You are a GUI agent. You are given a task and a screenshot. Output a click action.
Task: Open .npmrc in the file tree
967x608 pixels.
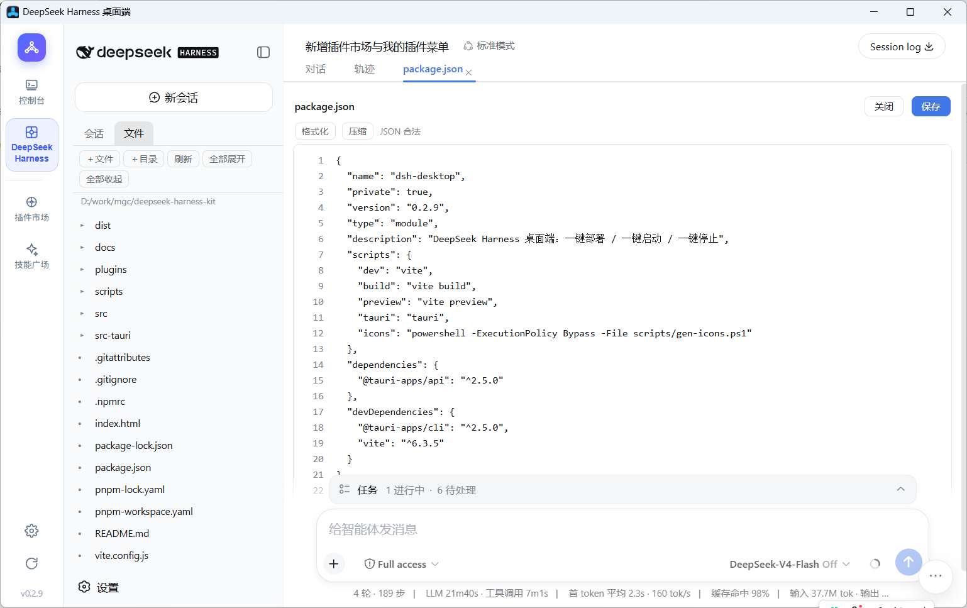[110, 401]
